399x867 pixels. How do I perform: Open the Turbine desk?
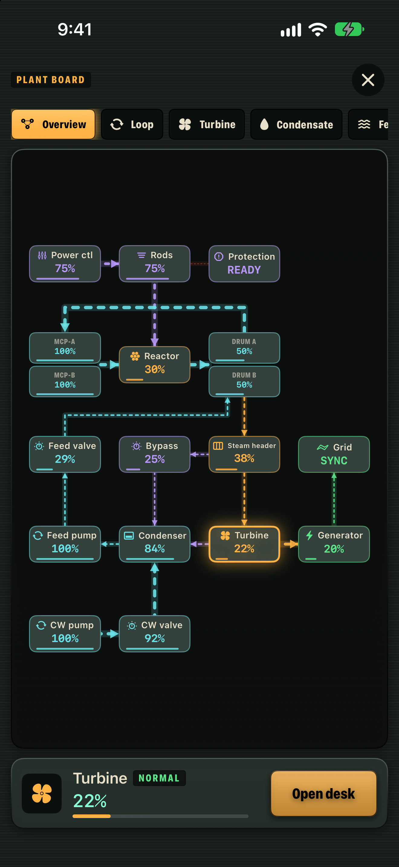323,793
